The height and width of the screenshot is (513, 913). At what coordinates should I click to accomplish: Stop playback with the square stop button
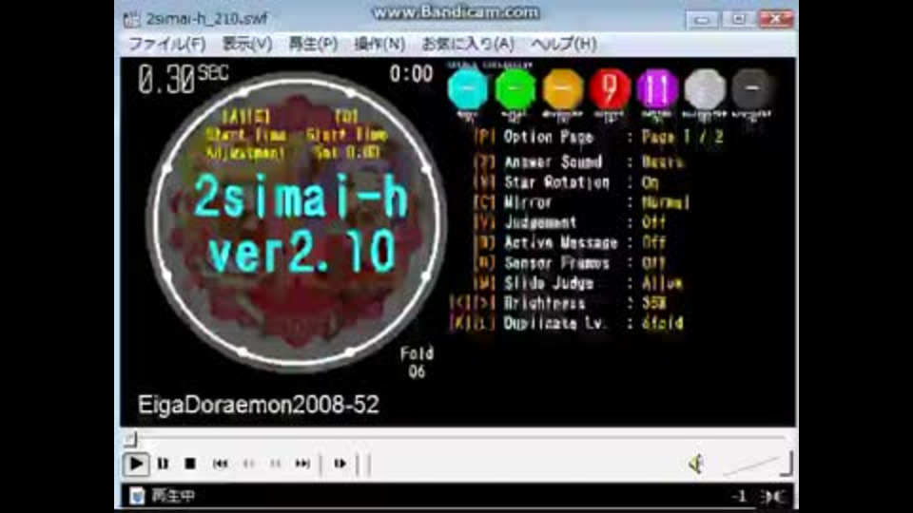190,464
